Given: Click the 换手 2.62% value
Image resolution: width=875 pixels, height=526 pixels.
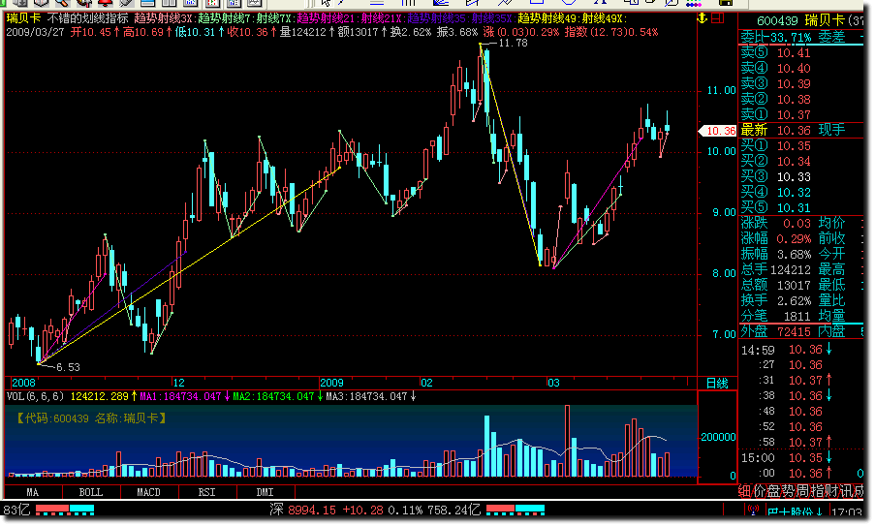Looking at the screenshot, I should 793,301.
